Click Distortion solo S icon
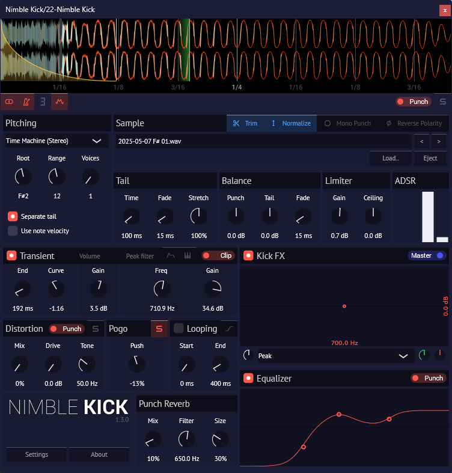The width and height of the screenshot is (452, 473). (96, 329)
